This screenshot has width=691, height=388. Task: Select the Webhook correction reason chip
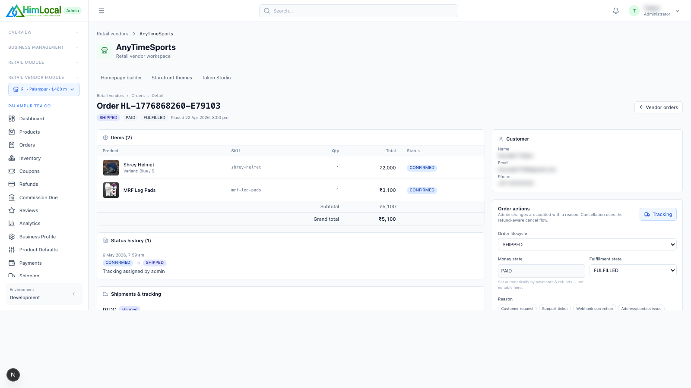(x=594, y=308)
